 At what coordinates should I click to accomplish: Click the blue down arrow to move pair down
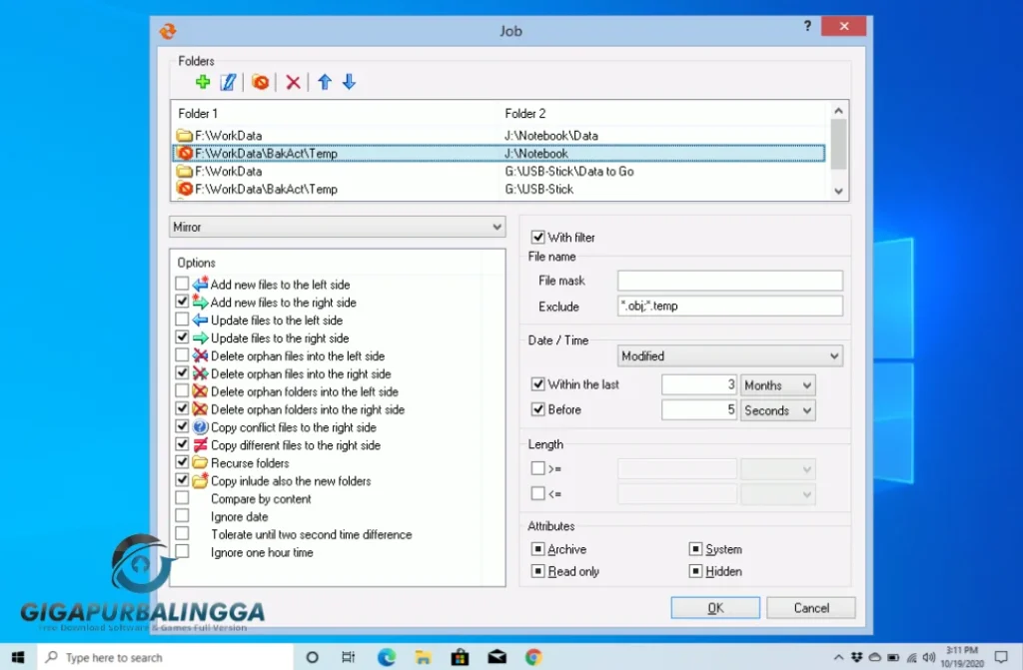[x=349, y=82]
